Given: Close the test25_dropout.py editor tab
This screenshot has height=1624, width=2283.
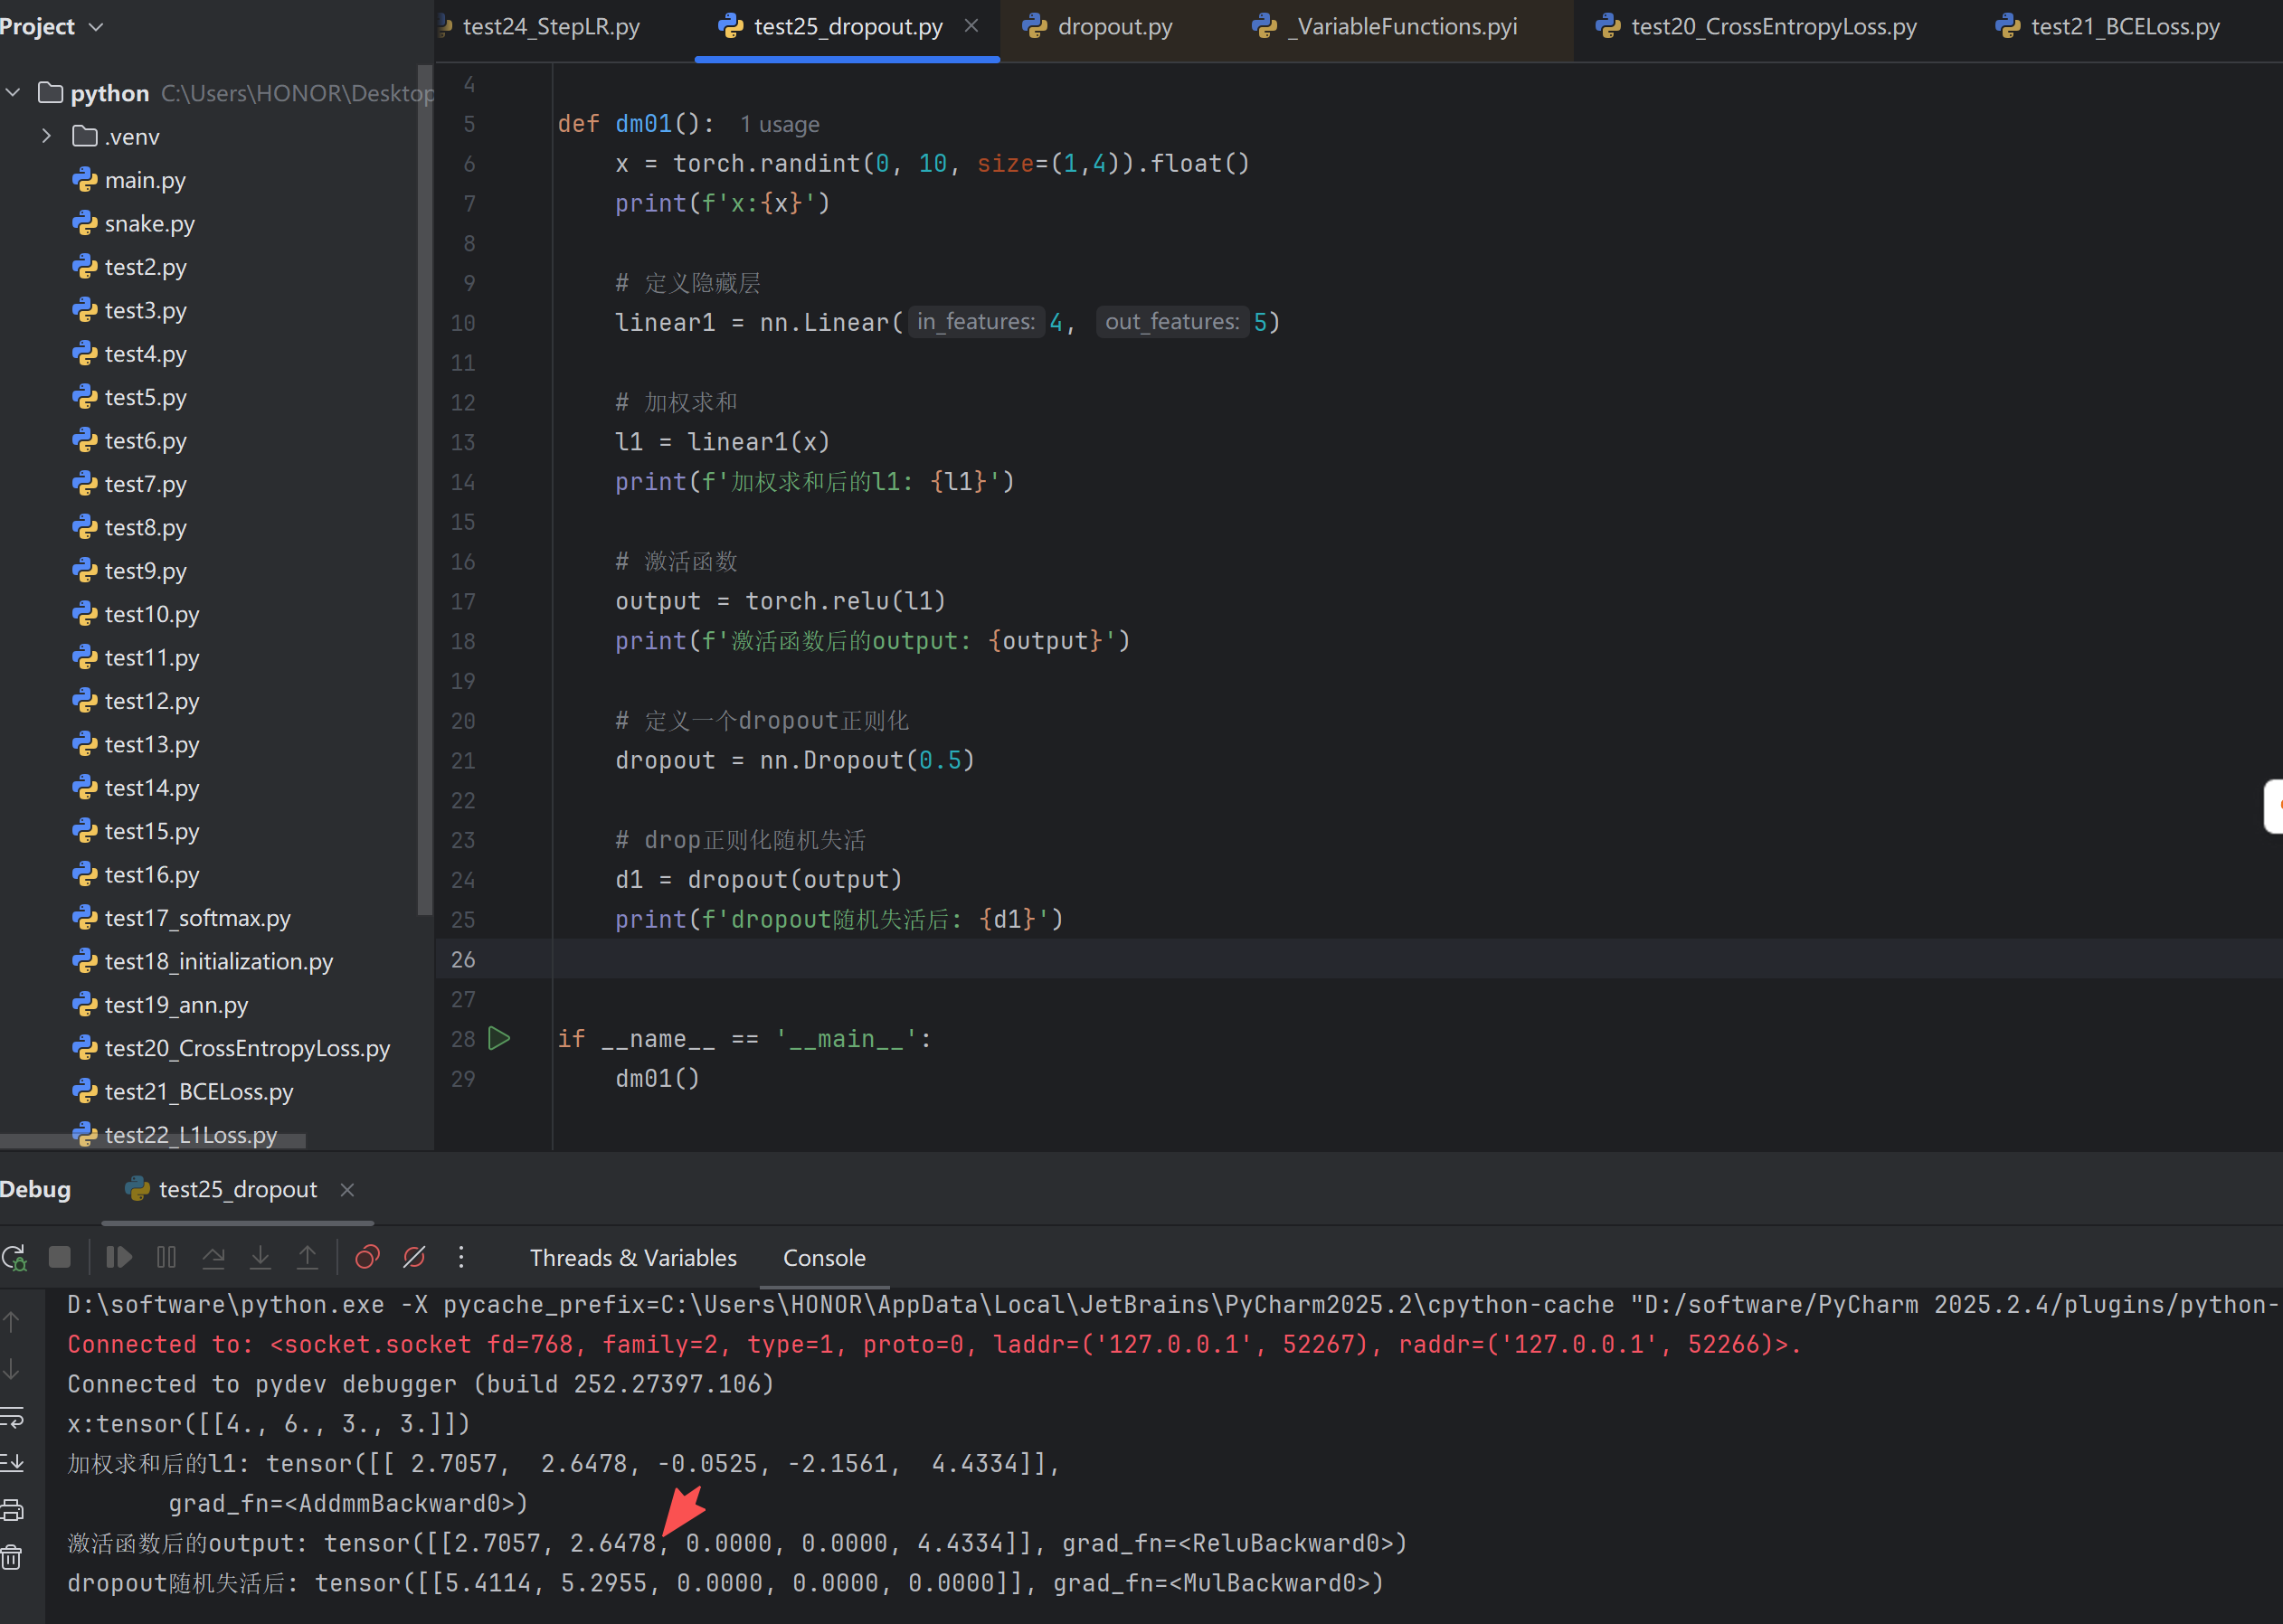Looking at the screenshot, I should pyautogui.click(x=971, y=26).
